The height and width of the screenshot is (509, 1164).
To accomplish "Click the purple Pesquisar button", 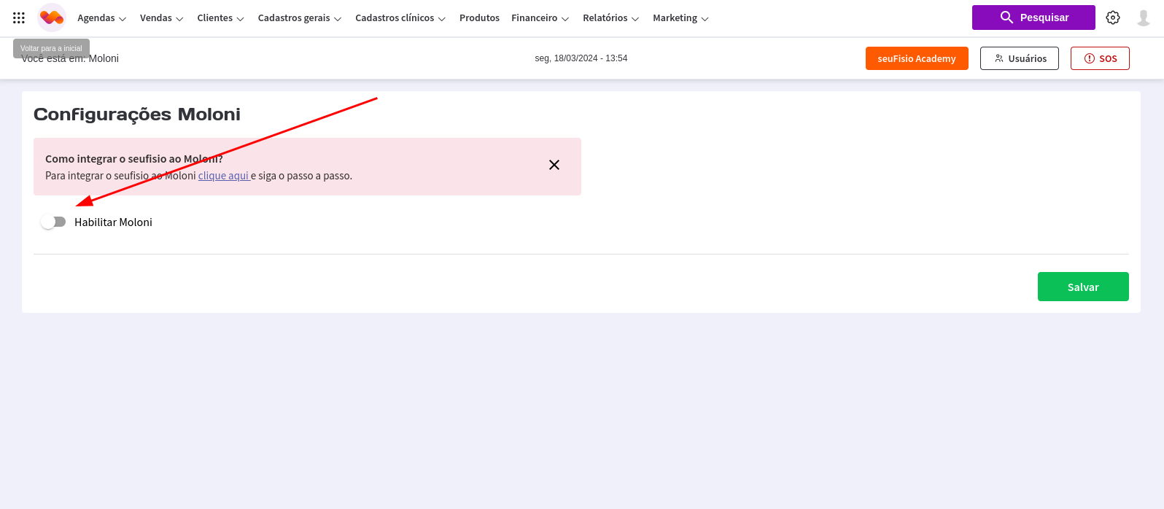I will [1033, 18].
